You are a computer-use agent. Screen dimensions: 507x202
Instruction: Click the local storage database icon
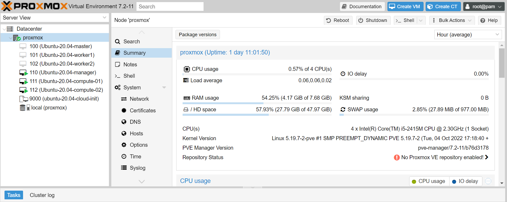pos(23,108)
